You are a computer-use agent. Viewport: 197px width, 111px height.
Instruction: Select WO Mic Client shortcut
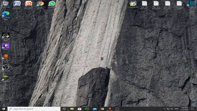tap(6, 58)
